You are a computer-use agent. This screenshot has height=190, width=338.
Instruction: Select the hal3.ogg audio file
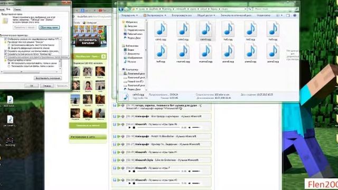273,31
